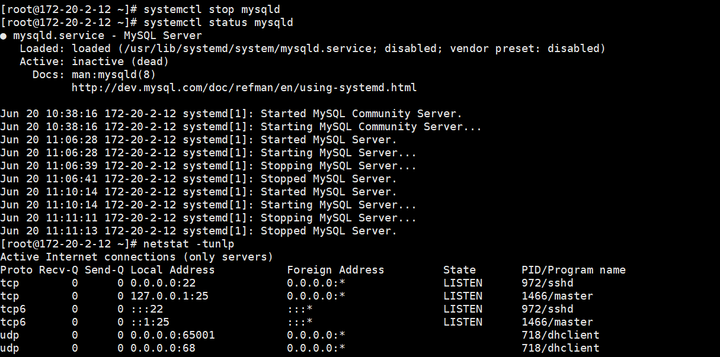Image resolution: width=720 pixels, height=357 pixels.
Task: Click the first 972/sshd process entry
Action: (x=548, y=283)
